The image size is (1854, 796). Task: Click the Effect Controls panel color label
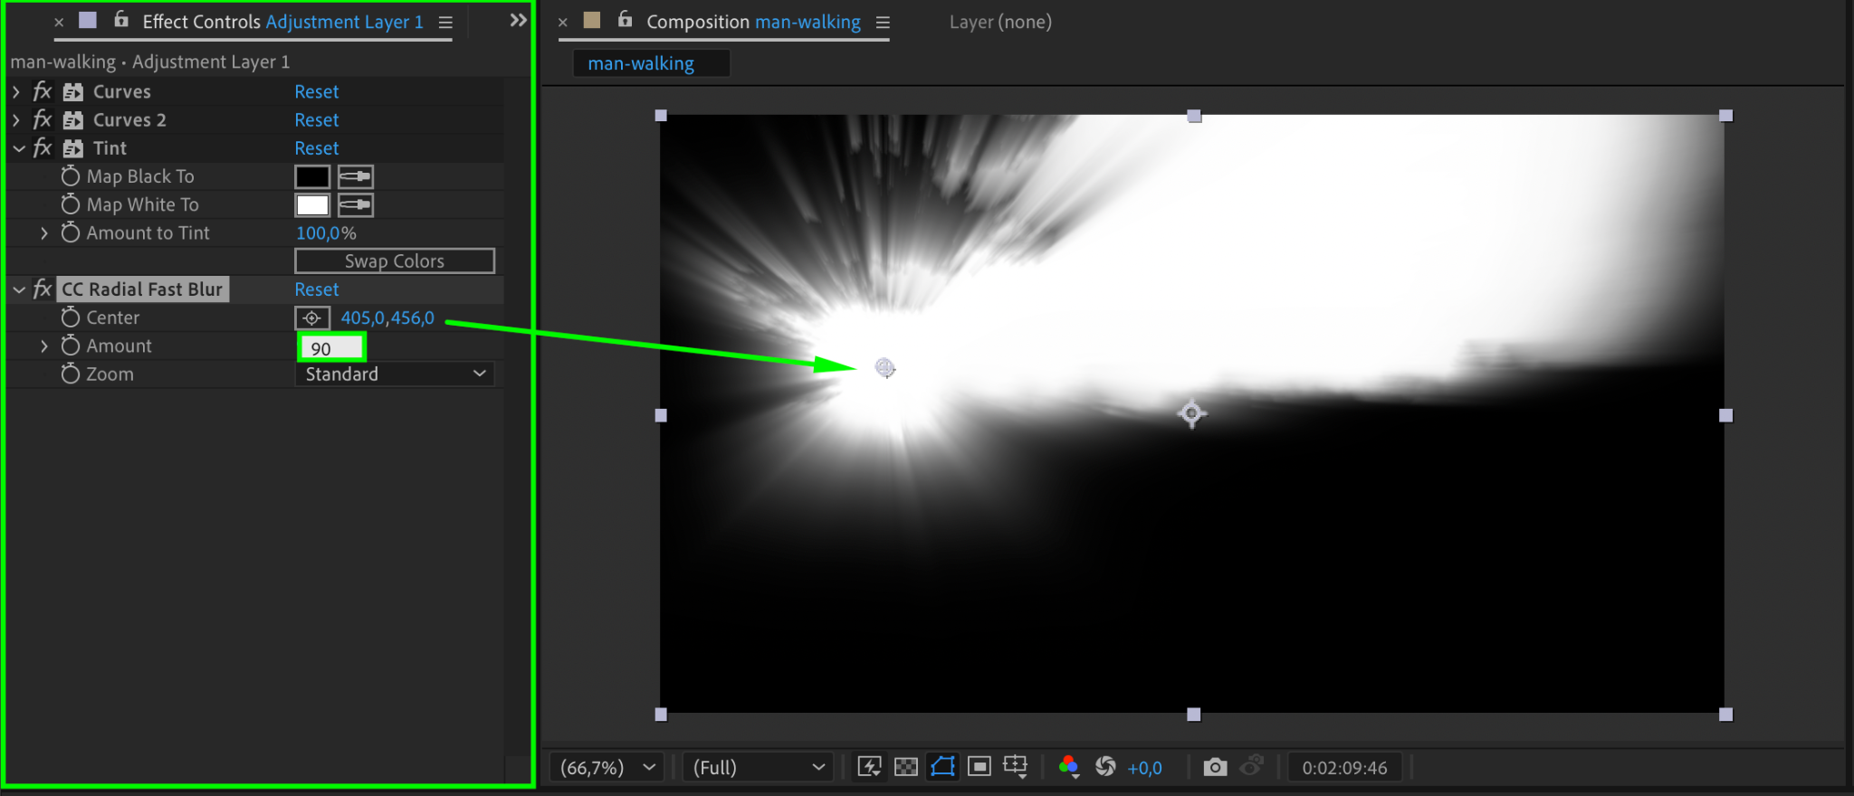tap(88, 20)
